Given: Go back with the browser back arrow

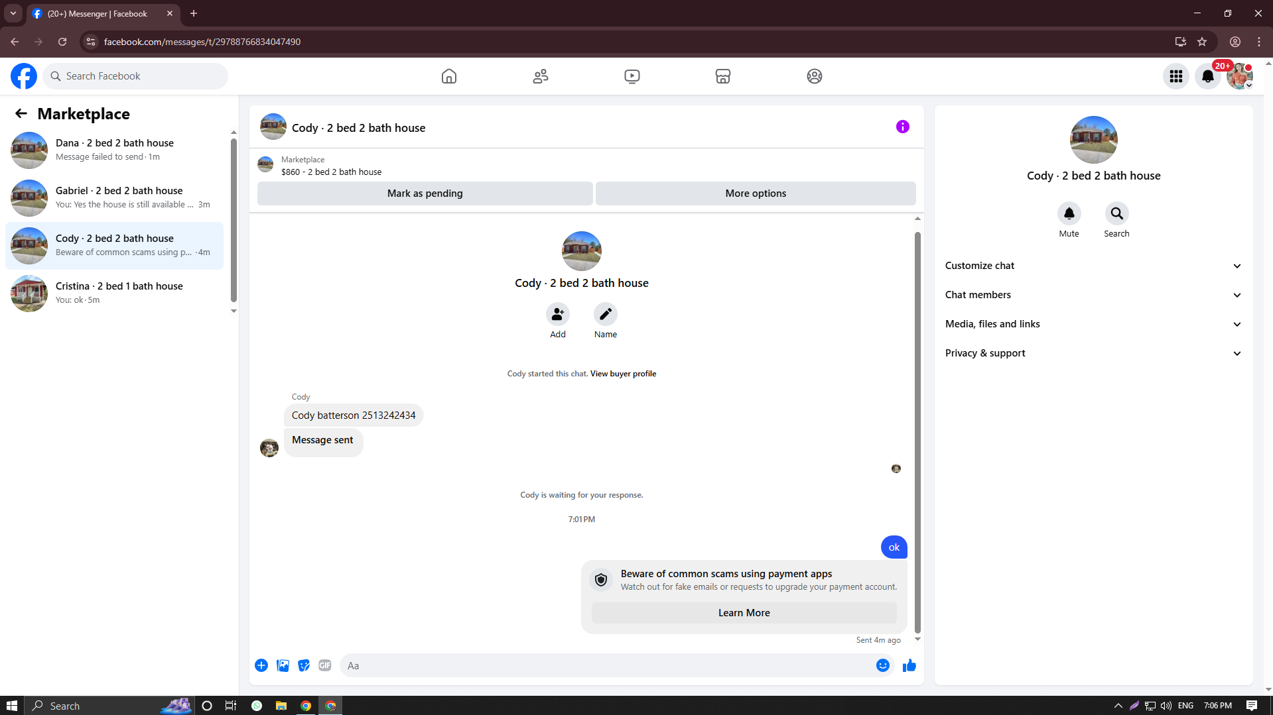Looking at the screenshot, I should click(x=15, y=42).
